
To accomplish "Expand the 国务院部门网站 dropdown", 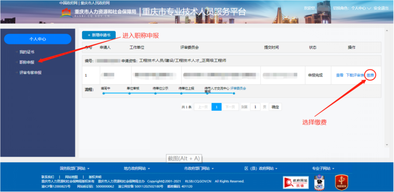I will pos(75,168).
